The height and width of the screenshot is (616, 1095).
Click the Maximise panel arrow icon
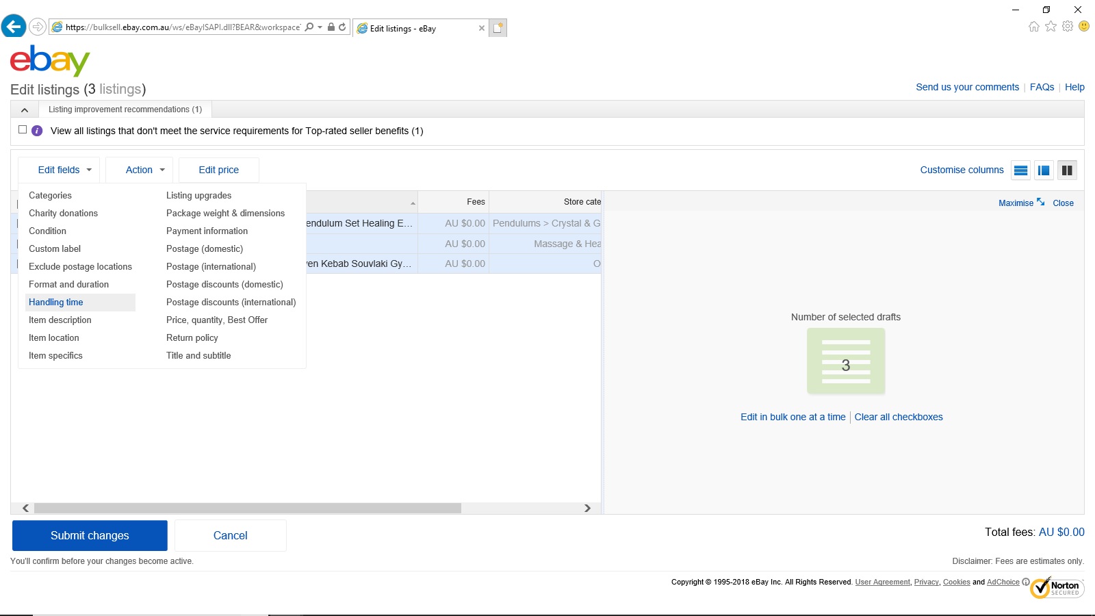point(1040,202)
